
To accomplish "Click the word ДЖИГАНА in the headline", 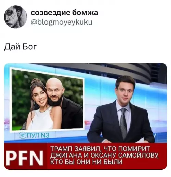I will (66, 155).
